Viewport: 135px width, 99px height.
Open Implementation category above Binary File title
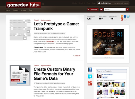[46, 65]
